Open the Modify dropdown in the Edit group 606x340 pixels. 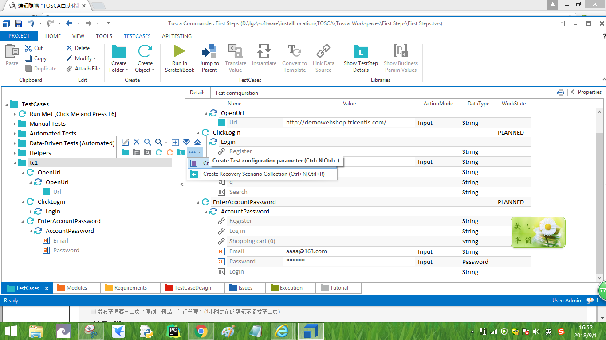click(81, 58)
